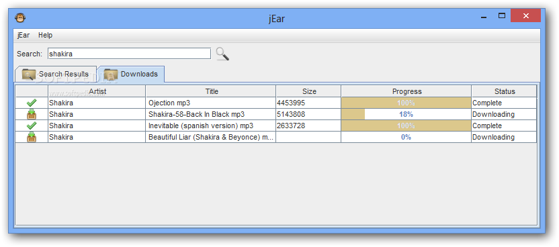This screenshot has height=247, width=559.
Task: Sort by the Title column header
Action: coord(211,91)
